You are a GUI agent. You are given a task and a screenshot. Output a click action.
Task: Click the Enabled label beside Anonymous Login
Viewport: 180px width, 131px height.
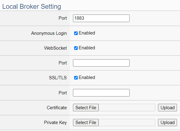click(x=87, y=33)
